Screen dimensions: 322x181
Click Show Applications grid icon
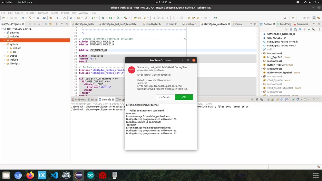pyautogui.click(x=316, y=175)
